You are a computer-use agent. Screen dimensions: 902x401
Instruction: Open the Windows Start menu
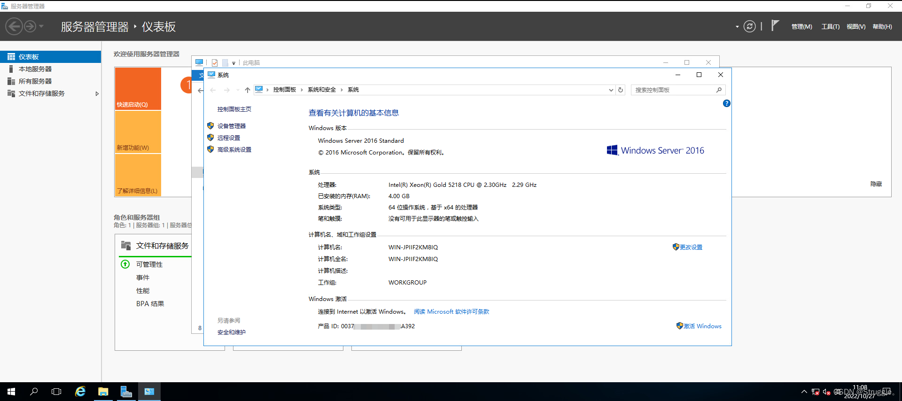click(11, 391)
